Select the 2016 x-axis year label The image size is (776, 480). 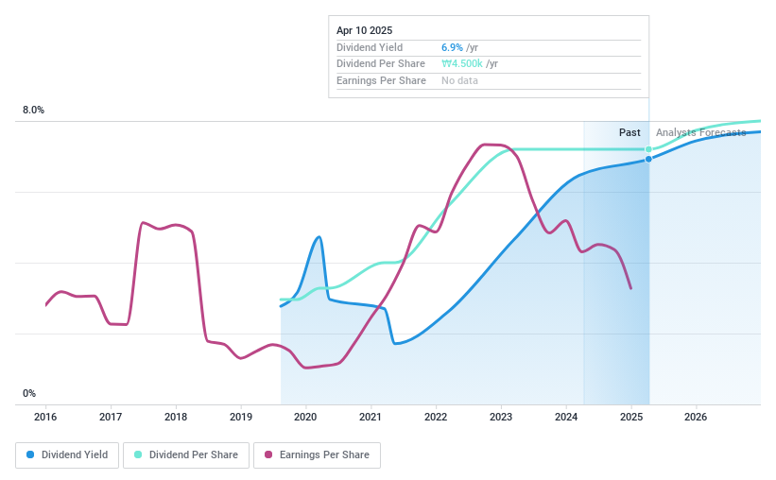point(45,417)
